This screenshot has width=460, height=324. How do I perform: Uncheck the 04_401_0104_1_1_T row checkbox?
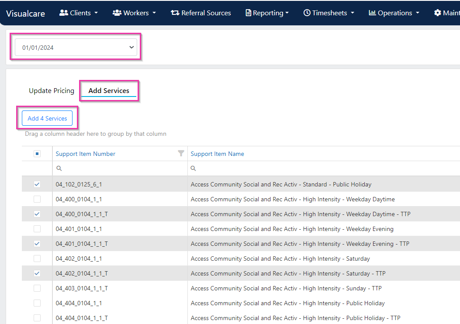coord(37,244)
